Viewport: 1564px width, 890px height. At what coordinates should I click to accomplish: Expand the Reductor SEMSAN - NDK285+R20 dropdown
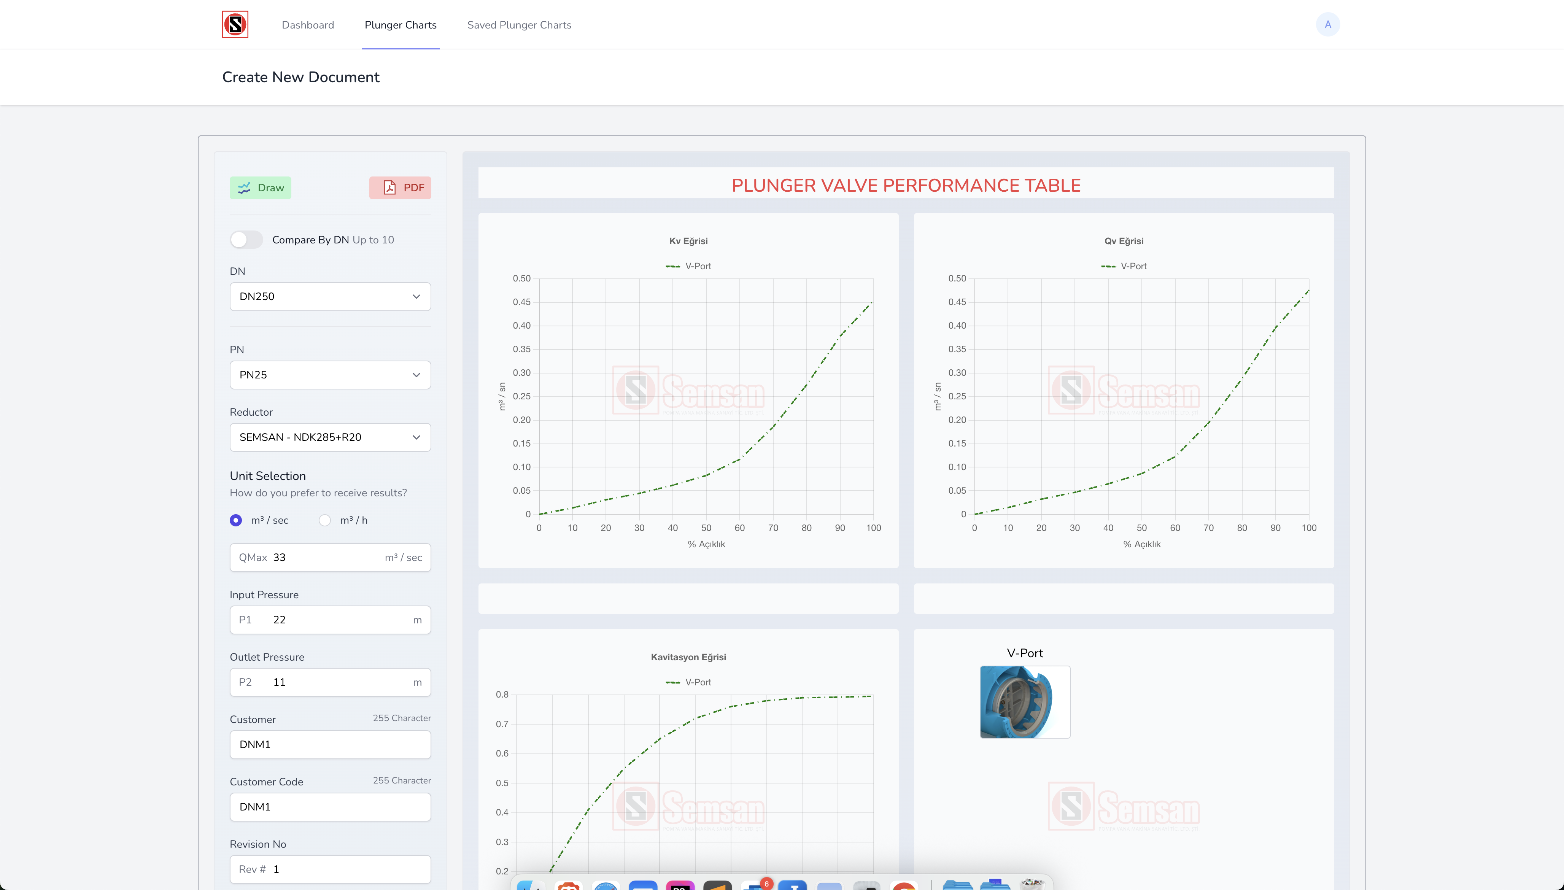[330, 437]
